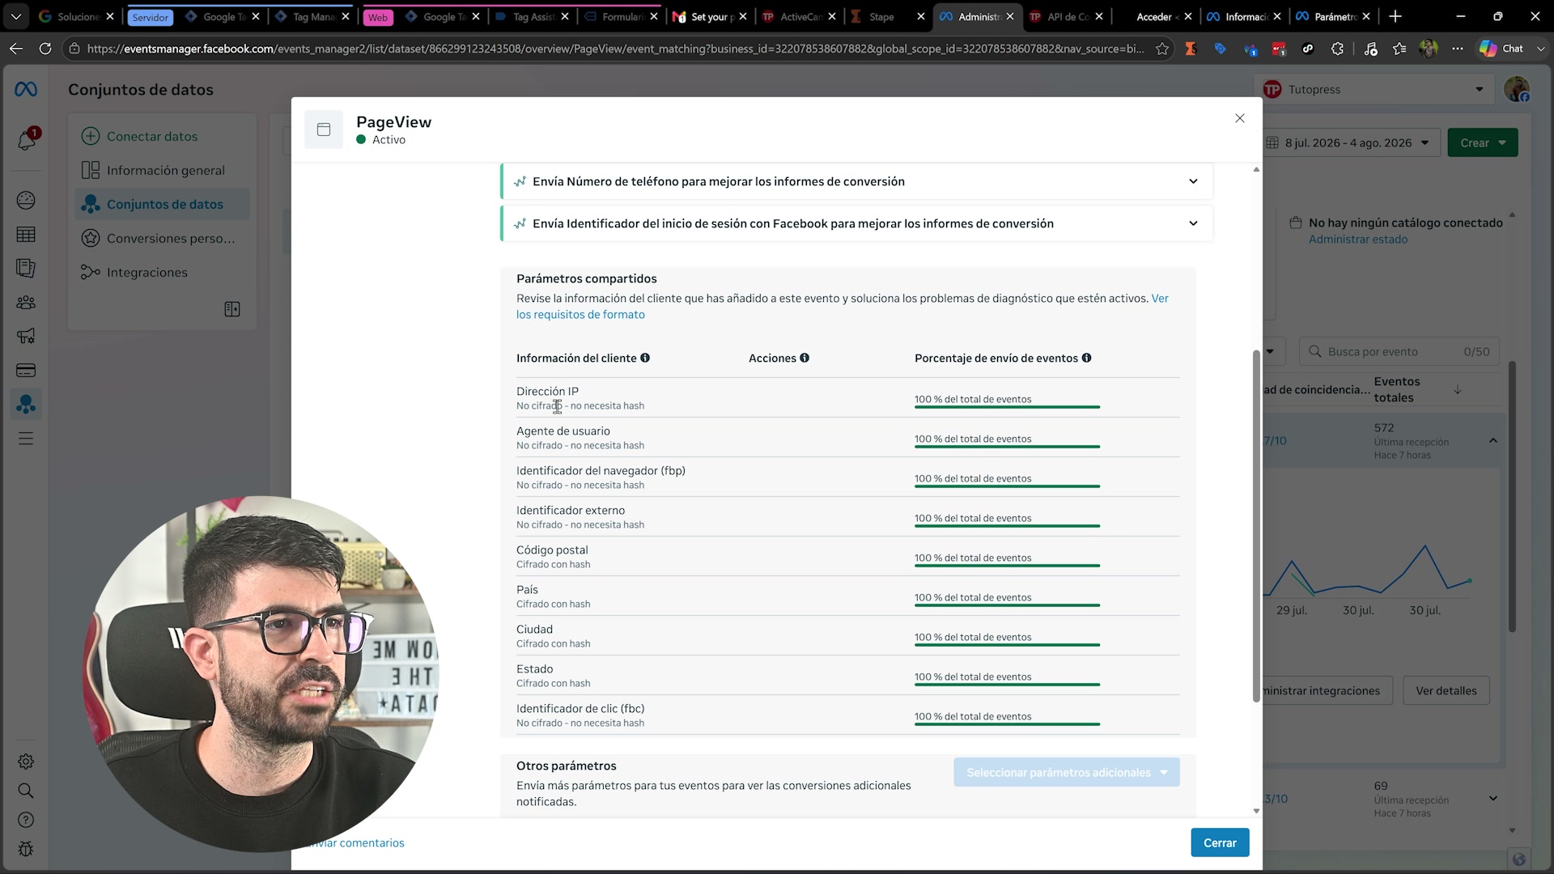
Task: Click the PageView event calendar icon
Action: (x=324, y=129)
